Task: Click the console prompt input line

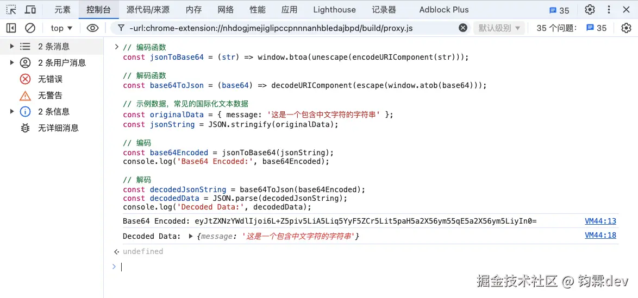Action: [x=370, y=267]
